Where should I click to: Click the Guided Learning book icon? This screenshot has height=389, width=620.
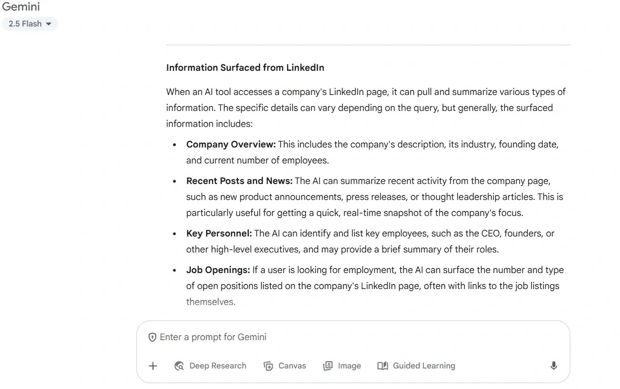pos(383,366)
